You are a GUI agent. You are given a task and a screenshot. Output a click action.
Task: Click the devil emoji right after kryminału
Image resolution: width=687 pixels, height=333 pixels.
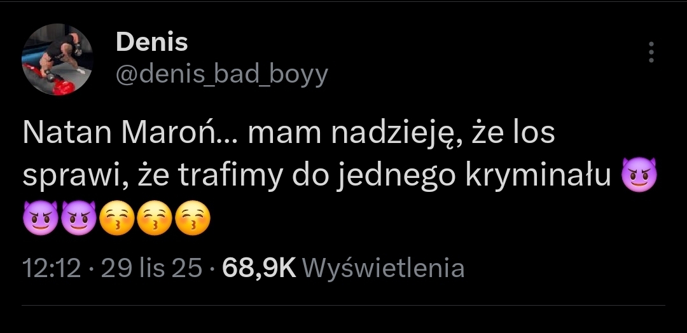tap(639, 175)
